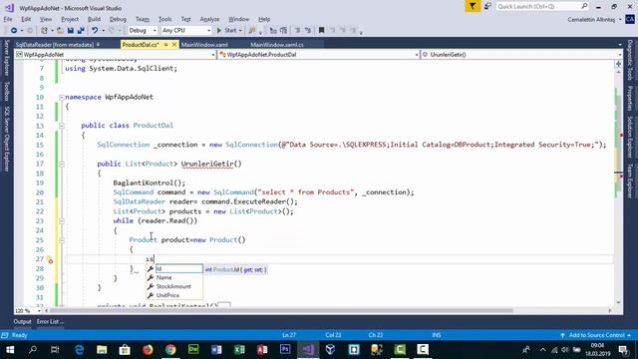Click the Find in Files toolbar icon
This screenshot has width=638, height=359.
(252, 31)
